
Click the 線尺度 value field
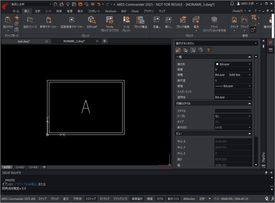click(x=233, y=80)
